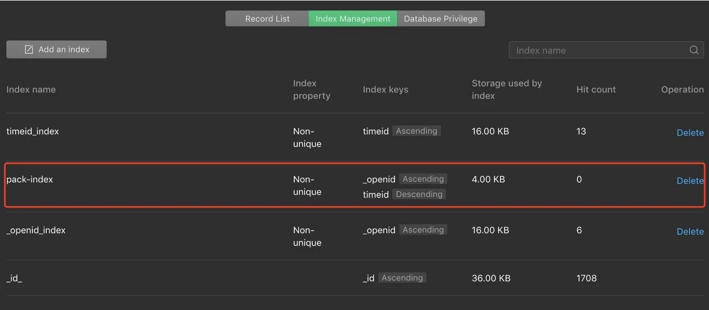Focus the Index name search field

(x=599, y=50)
